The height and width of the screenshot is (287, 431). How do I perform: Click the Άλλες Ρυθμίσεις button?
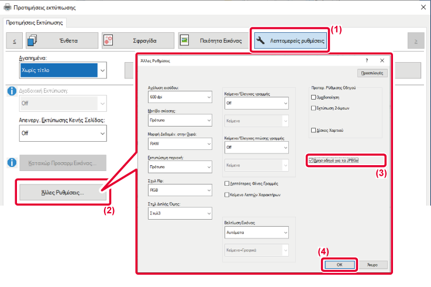[x=62, y=192]
